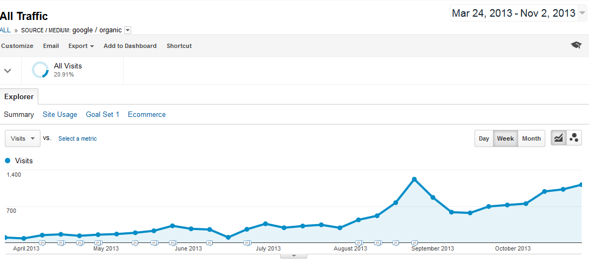Set the graph interval to Month

(x=531, y=138)
